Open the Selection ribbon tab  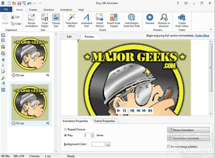pos(49,10)
